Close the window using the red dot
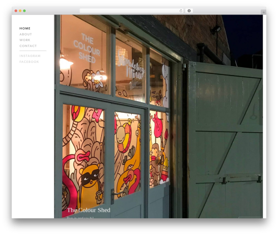 pos(16,11)
